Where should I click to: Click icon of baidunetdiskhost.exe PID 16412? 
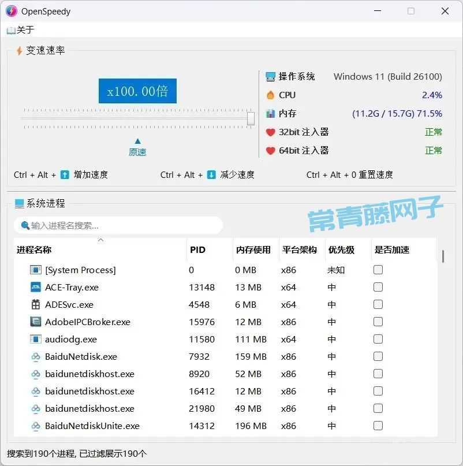click(x=36, y=391)
